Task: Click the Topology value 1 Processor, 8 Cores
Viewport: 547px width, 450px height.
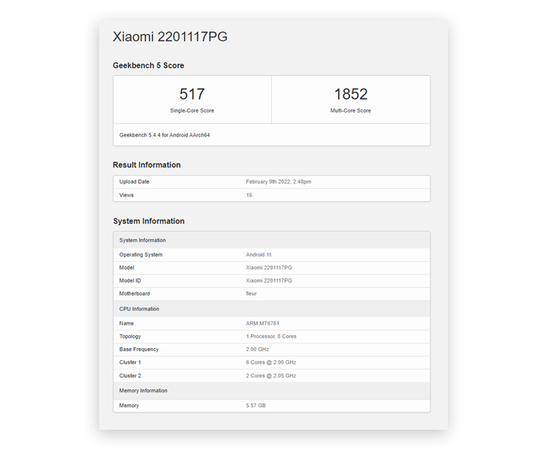Action: [271, 337]
